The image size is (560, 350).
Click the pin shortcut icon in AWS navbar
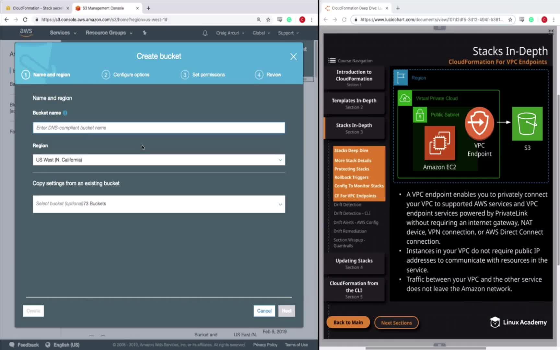click(x=145, y=33)
